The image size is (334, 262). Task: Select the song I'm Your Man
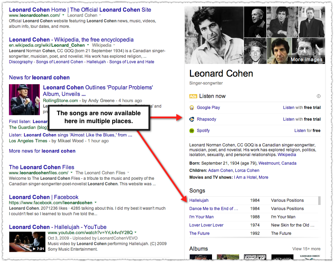[201, 217]
